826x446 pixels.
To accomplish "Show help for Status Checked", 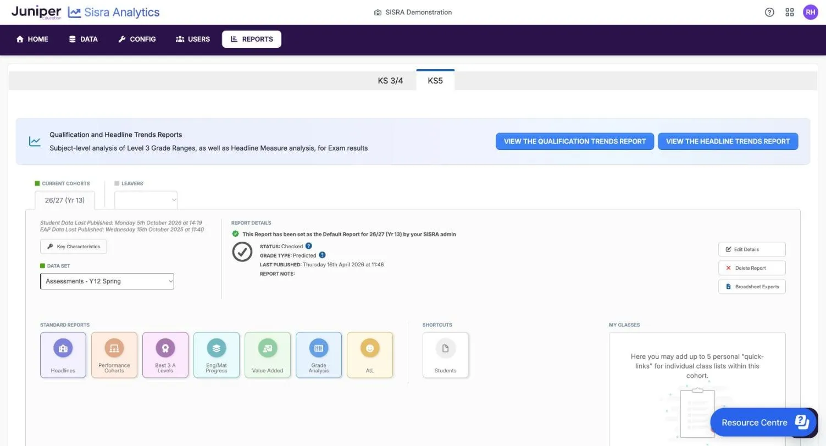I will (x=309, y=246).
